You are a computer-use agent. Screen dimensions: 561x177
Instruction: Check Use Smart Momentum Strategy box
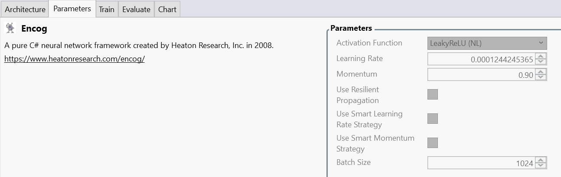pyautogui.click(x=433, y=143)
